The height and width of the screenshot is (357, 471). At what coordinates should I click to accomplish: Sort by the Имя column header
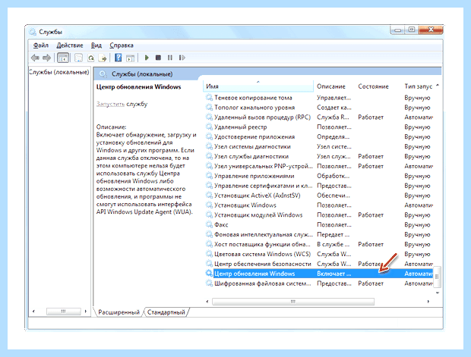tap(258, 86)
